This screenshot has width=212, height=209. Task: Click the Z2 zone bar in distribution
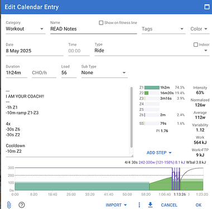(152, 93)
